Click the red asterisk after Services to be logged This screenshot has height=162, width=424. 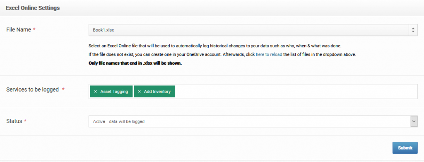pos(63,89)
